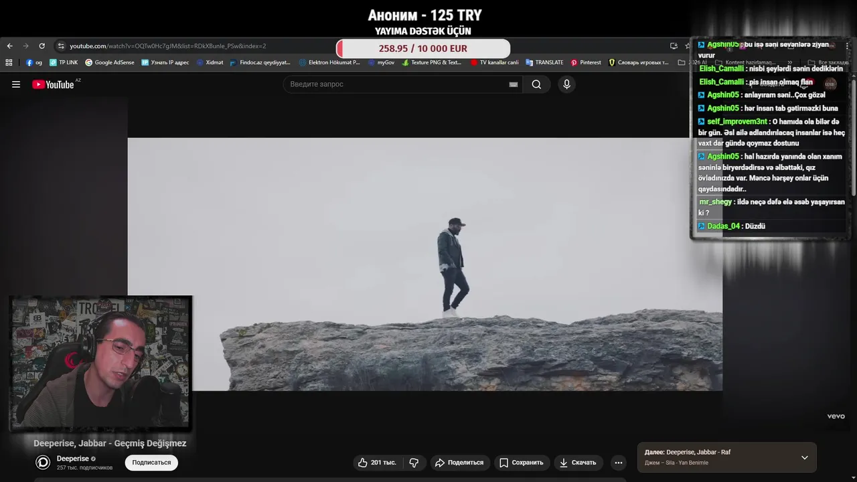
Task: Click the video title Geçmiş Değişmez
Action: (110, 443)
